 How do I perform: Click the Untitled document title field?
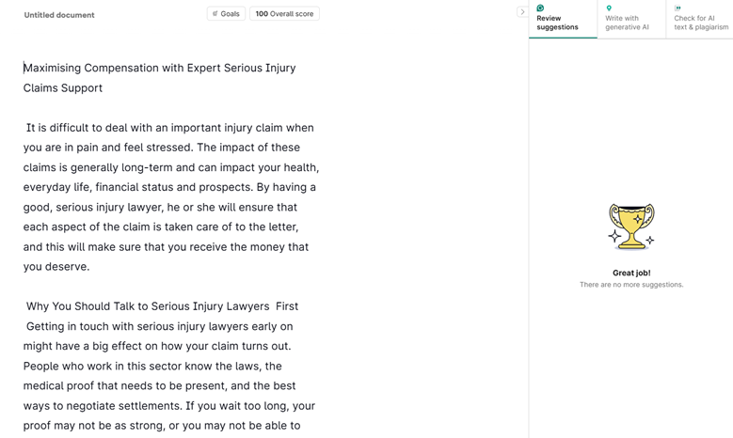[x=59, y=15]
